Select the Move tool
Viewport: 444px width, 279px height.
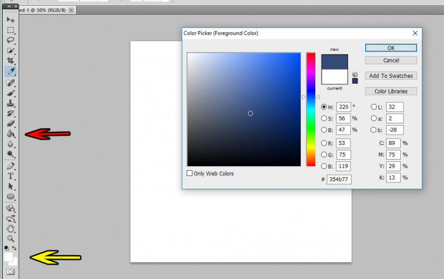(x=11, y=20)
